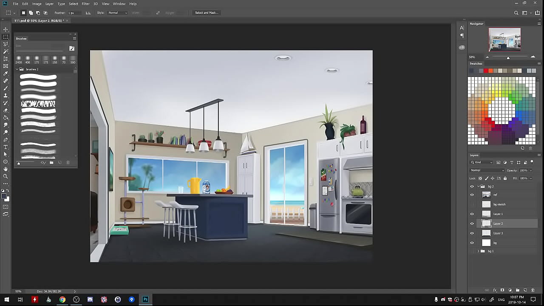Viewport: 544px width, 306px height.
Task: Select the Lasso tool
Action: coord(6,44)
